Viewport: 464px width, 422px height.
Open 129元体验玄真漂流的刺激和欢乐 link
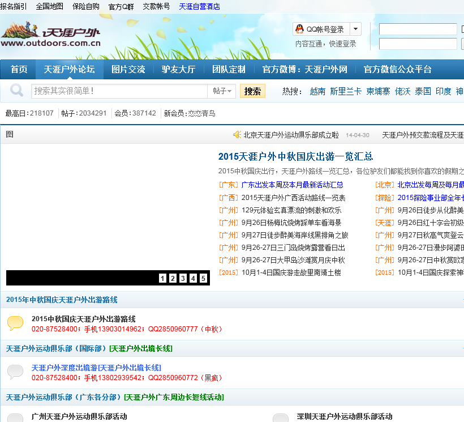[x=291, y=210]
